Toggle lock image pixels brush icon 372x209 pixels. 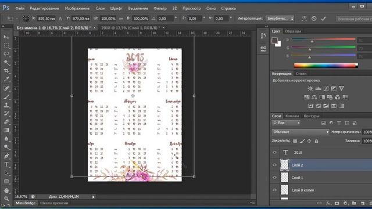click(x=302, y=141)
